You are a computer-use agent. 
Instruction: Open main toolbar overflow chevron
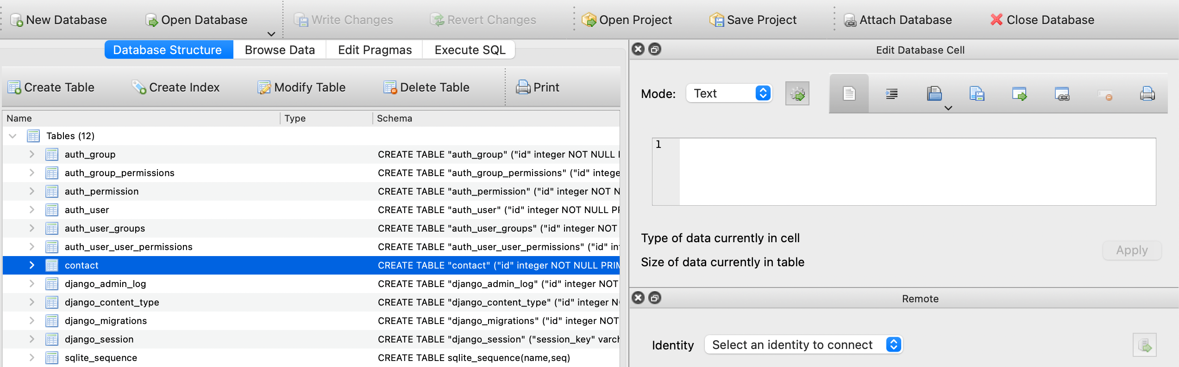[x=271, y=34]
